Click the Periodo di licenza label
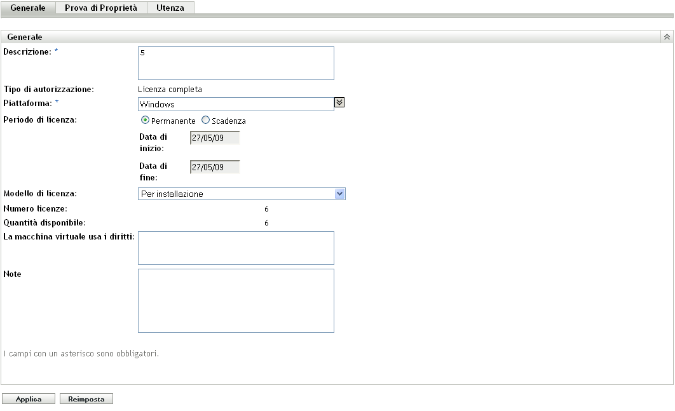The height and width of the screenshot is (411, 675). 40,120
